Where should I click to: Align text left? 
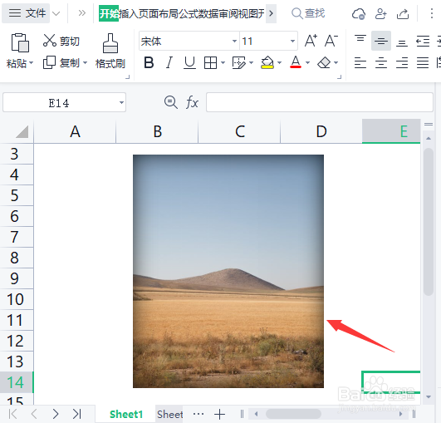[360, 62]
